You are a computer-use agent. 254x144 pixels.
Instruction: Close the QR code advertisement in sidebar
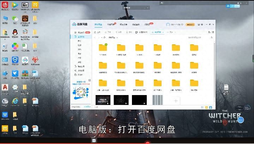pos(90,80)
